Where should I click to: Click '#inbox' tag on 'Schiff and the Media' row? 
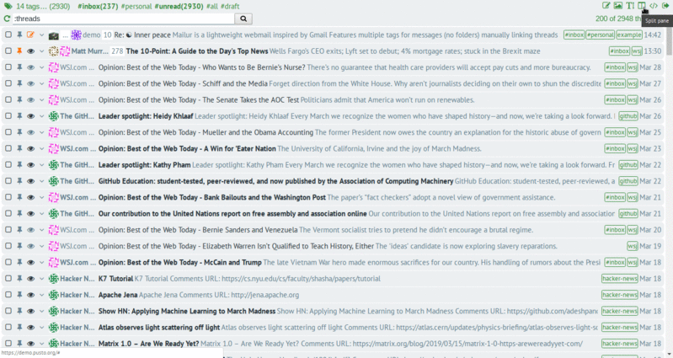pyautogui.click(x=615, y=83)
